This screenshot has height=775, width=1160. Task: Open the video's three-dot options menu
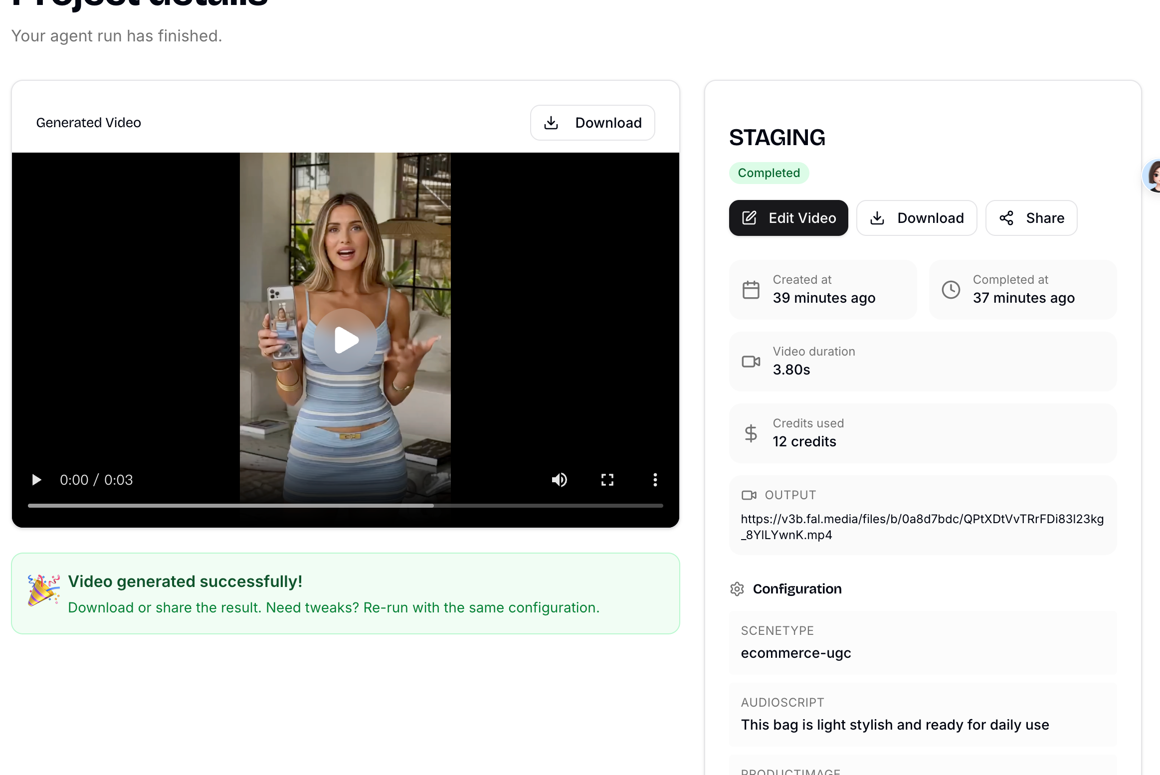[655, 480]
